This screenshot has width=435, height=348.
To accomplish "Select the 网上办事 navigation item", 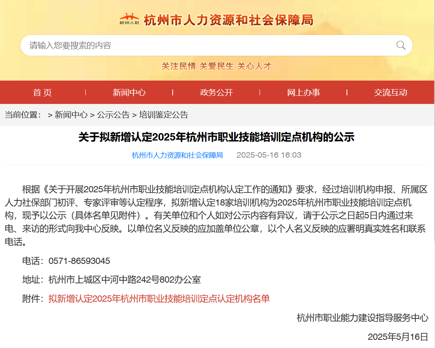I will pos(303,92).
